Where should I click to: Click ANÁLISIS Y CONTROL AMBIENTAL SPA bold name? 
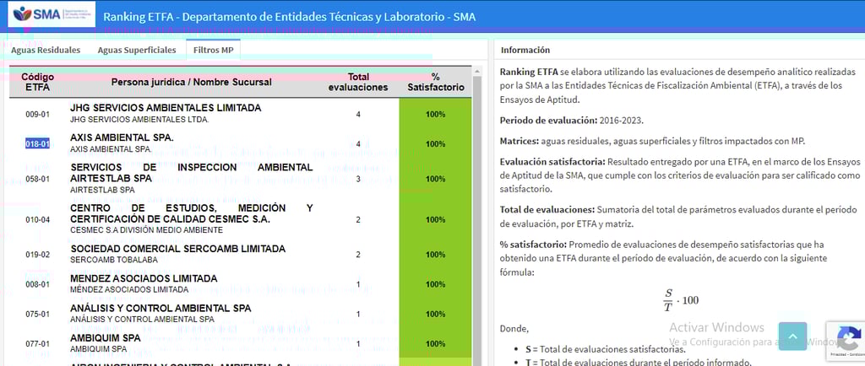tap(160, 308)
